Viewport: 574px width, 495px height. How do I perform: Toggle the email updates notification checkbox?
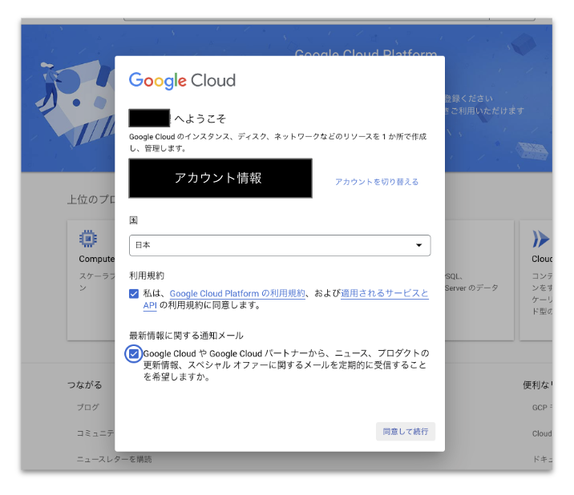pyautogui.click(x=134, y=354)
